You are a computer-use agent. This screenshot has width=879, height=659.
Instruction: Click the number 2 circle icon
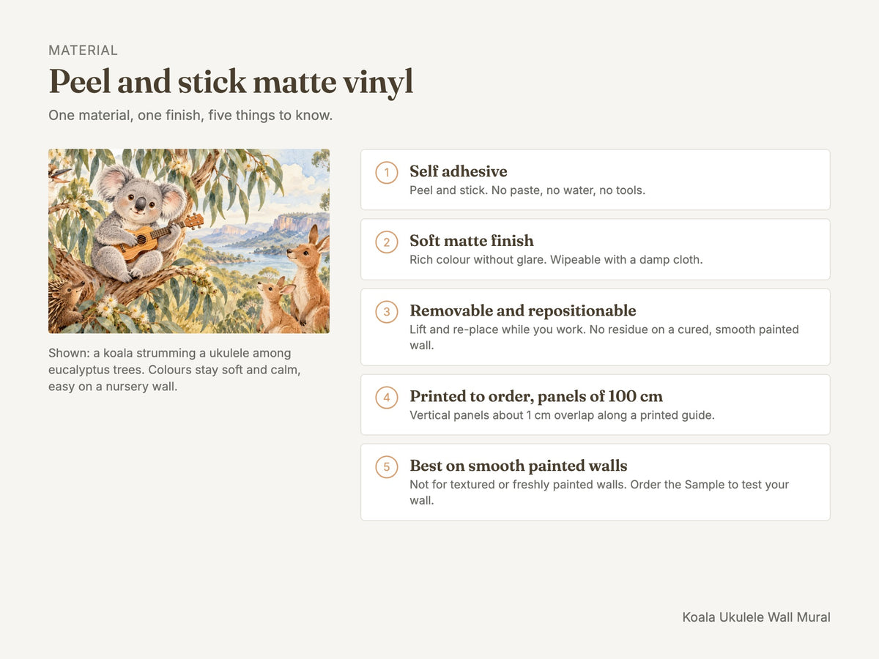click(x=387, y=242)
